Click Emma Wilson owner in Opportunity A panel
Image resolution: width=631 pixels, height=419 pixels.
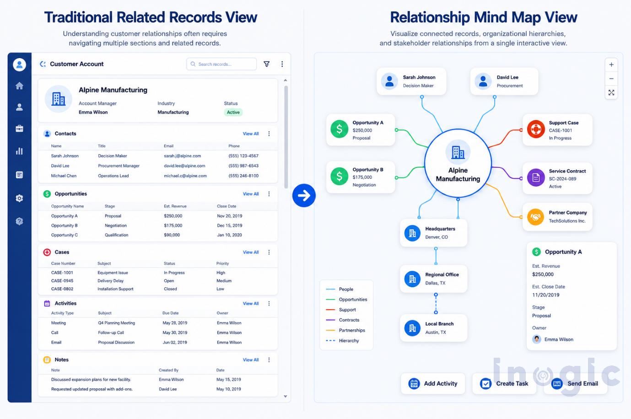[x=553, y=339]
